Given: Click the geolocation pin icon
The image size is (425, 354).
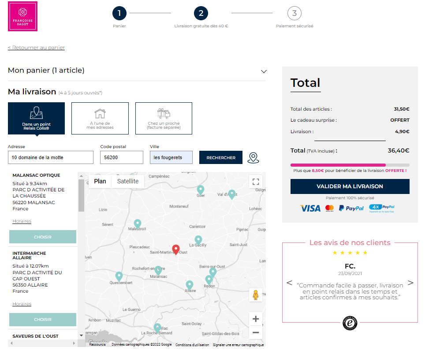Looking at the screenshot, I should (x=253, y=157).
